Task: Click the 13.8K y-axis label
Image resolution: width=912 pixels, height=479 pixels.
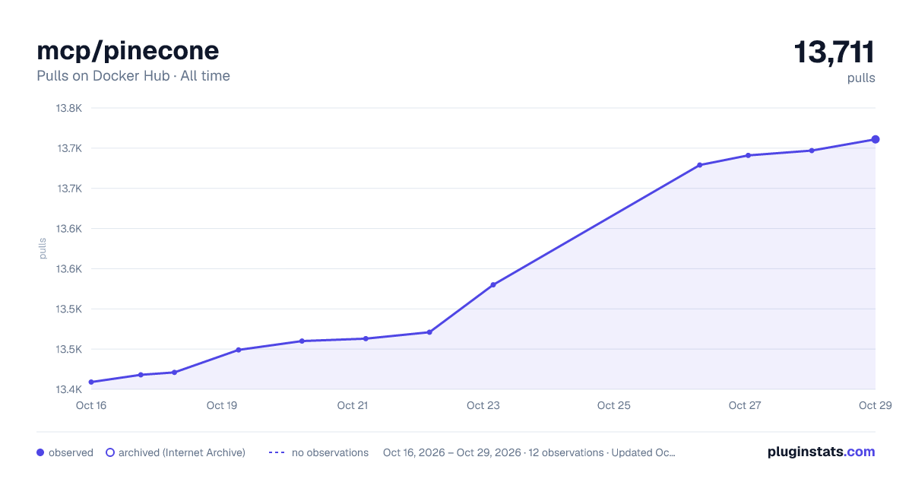Action: [69, 108]
